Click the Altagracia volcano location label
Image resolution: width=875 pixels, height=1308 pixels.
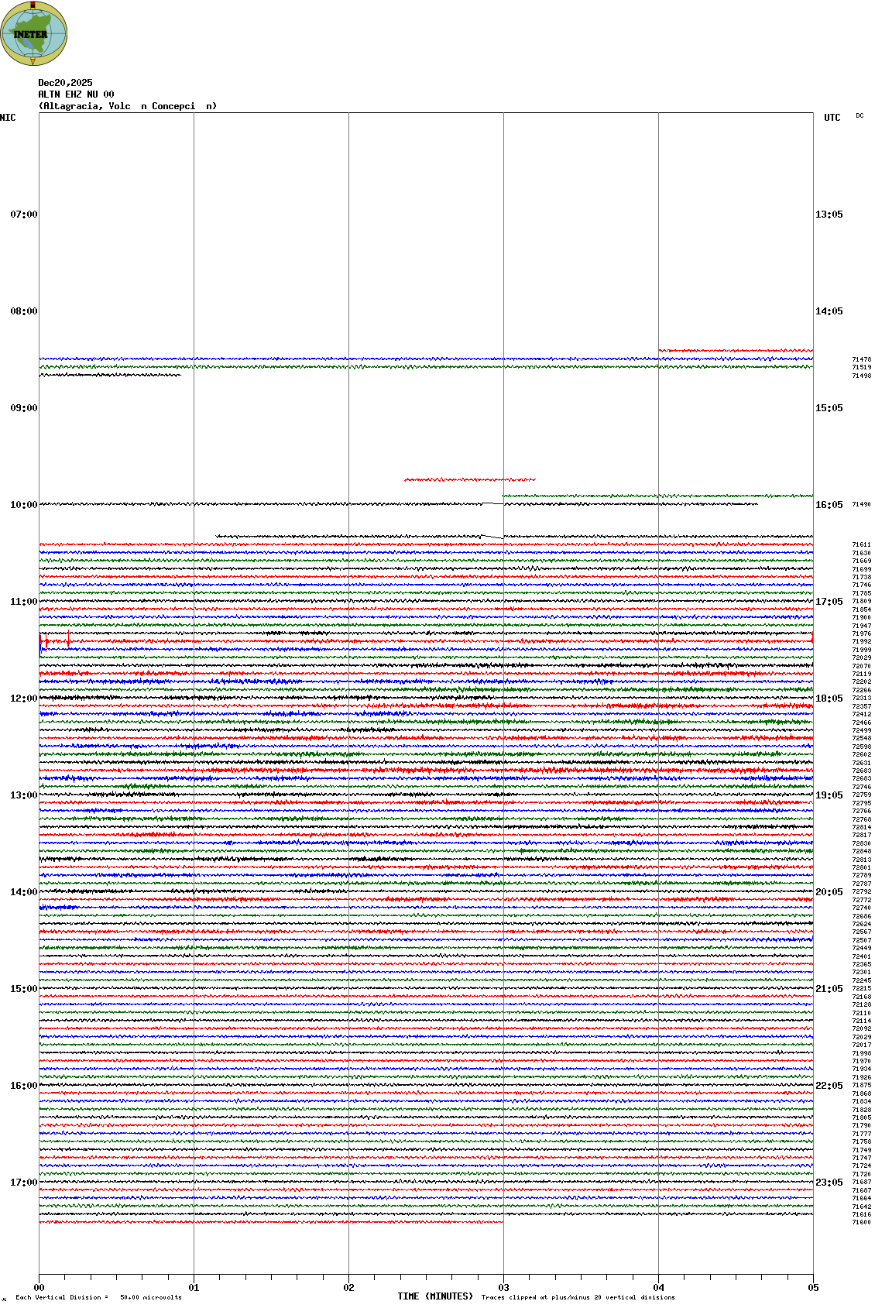coord(128,106)
